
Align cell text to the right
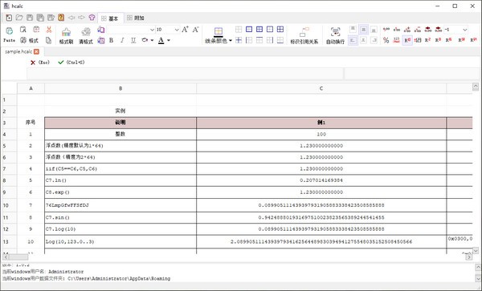click(374, 40)
